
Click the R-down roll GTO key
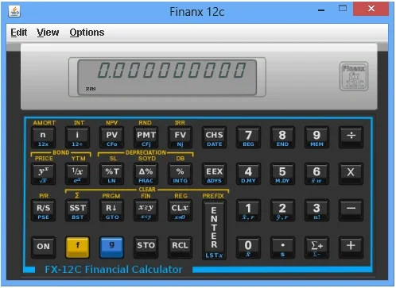click(111, 210)
